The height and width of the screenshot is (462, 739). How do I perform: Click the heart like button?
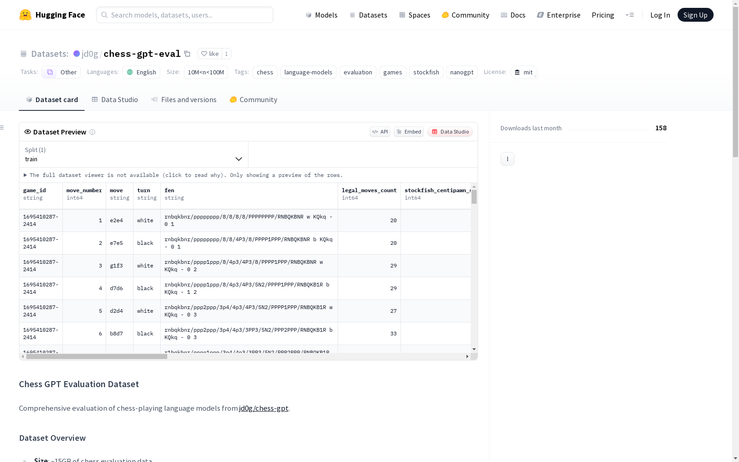(210, 54)
